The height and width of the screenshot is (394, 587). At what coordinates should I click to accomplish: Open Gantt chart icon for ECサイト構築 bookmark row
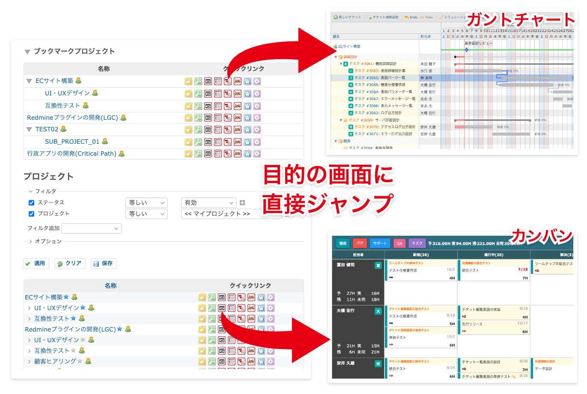pyautogui.click(x=228, y=81)
